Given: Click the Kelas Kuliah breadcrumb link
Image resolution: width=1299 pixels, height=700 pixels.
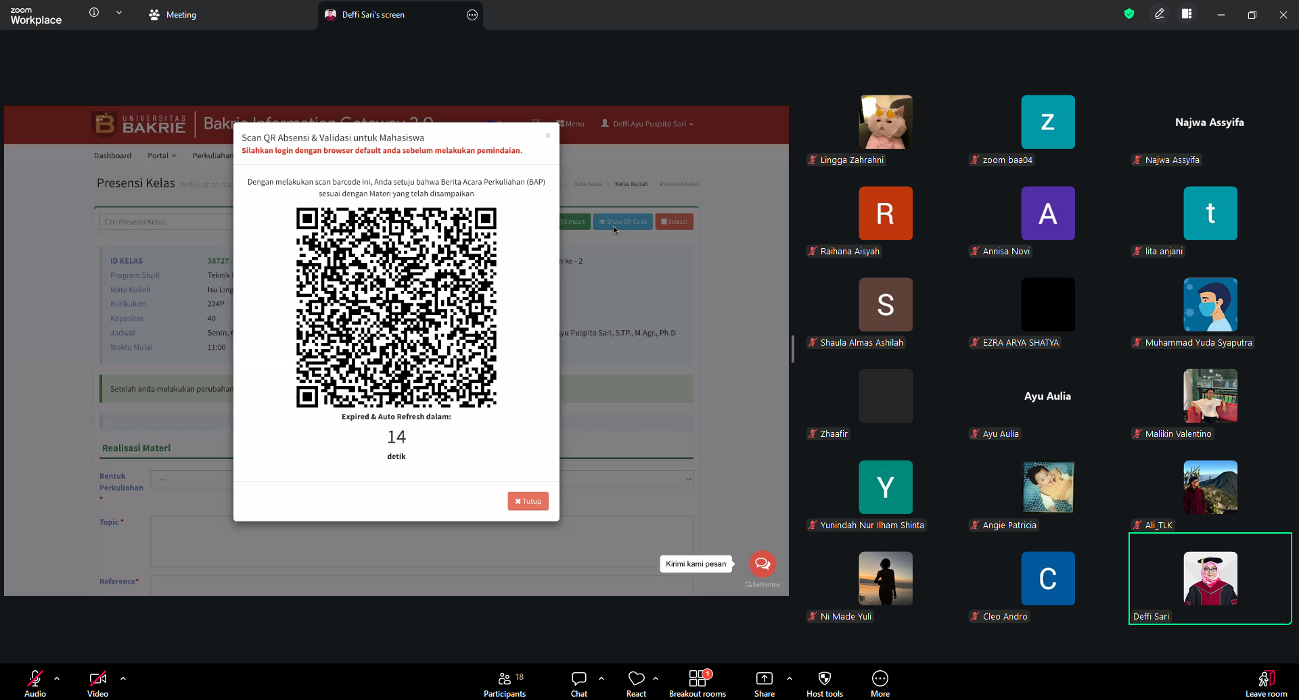Looking at the screenshot, I should [x=631, y=184].
